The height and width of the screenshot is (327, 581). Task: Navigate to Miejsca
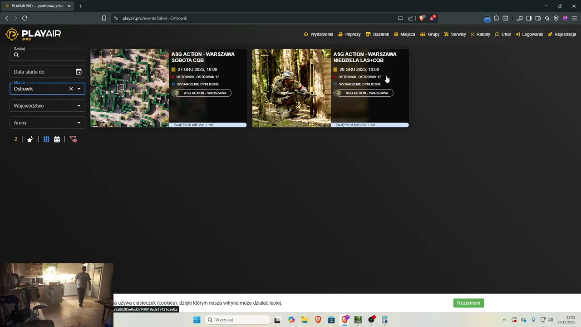[404, 34]
